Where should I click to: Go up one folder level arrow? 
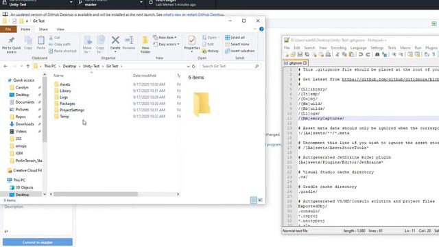click(27, 66)
